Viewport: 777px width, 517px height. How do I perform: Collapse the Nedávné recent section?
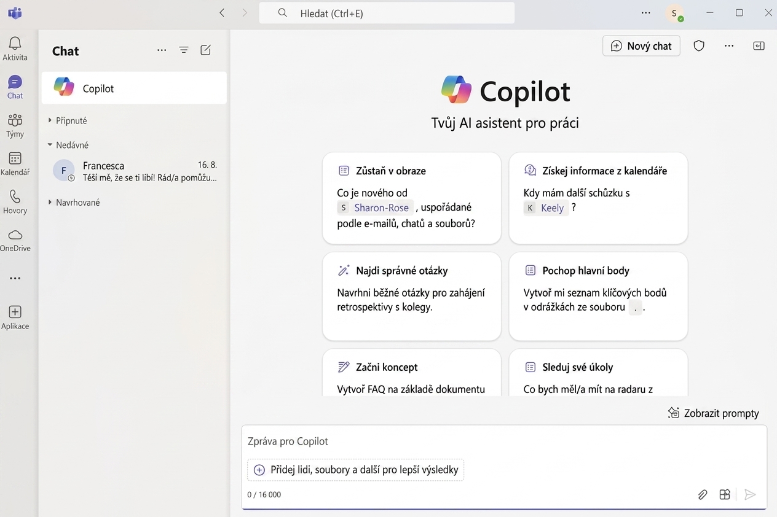(x=68, y=145)
